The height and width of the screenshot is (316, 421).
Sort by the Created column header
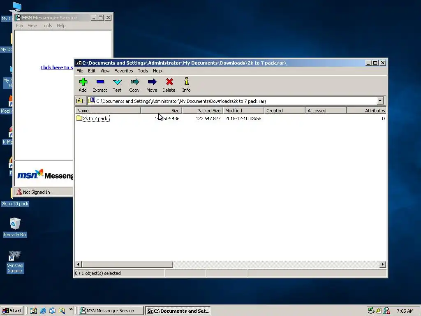pos(285,110)
